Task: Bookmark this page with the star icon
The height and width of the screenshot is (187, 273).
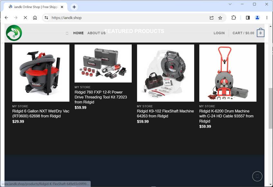Action: click(x=220, y=18)
